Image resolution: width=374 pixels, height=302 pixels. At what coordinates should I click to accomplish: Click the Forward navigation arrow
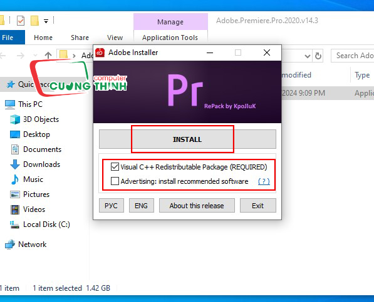pos(21,56)
